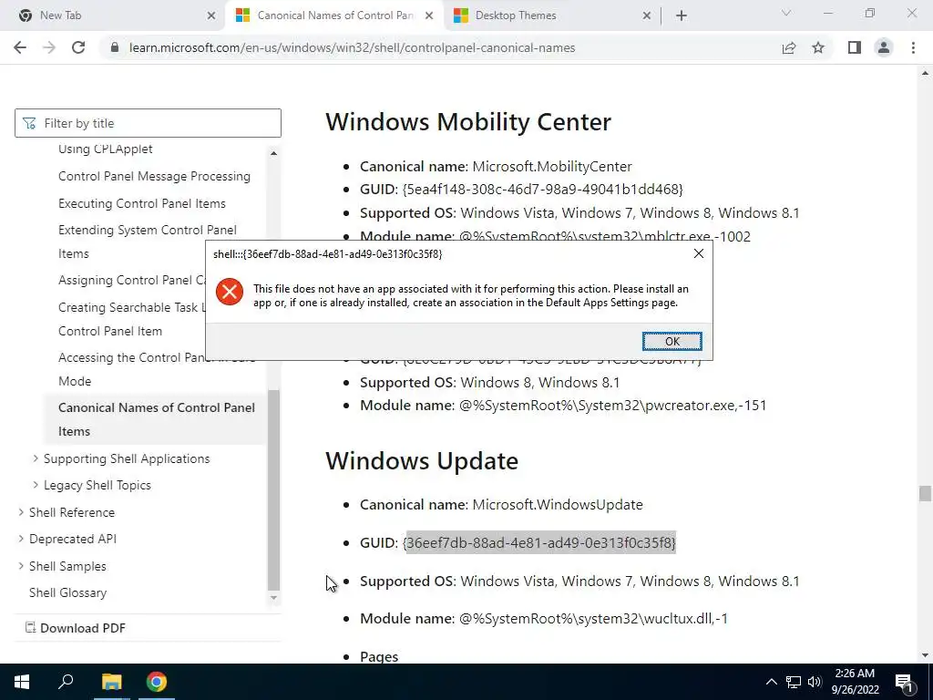This screenshot has height=700, width=933.
Task: Open Control Panel Message Processing link
Action: pos(154,176)
